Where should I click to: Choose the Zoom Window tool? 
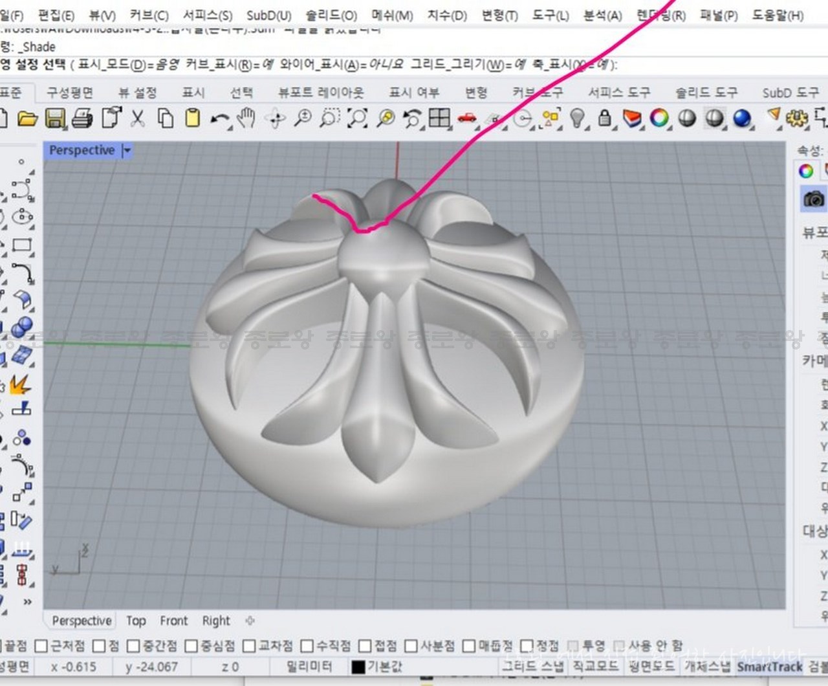pos(330,118)
